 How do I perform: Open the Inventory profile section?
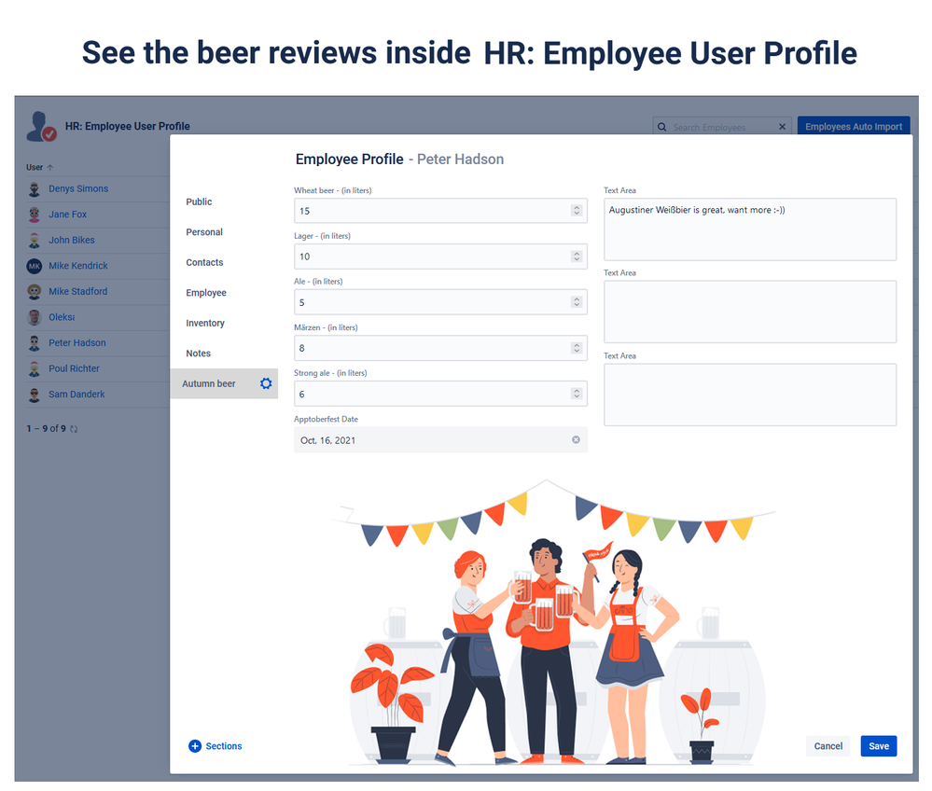[x=205, y=323]
